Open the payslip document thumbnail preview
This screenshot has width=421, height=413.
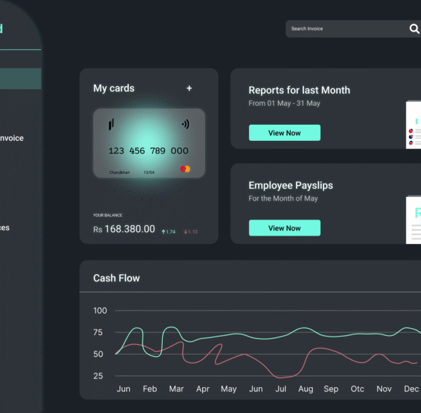click(x=413, y=219)
